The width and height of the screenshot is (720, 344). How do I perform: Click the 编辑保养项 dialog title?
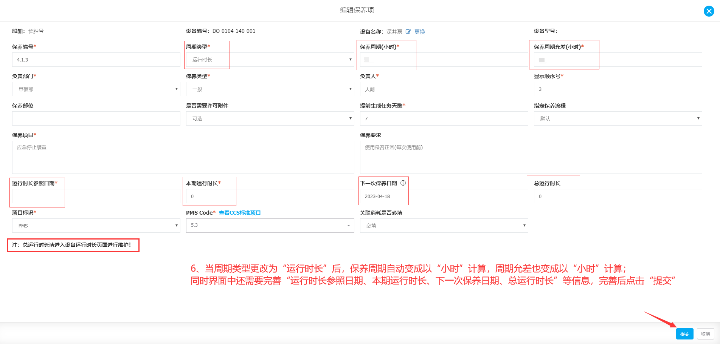pyautogui.click(x=357, y=10)
